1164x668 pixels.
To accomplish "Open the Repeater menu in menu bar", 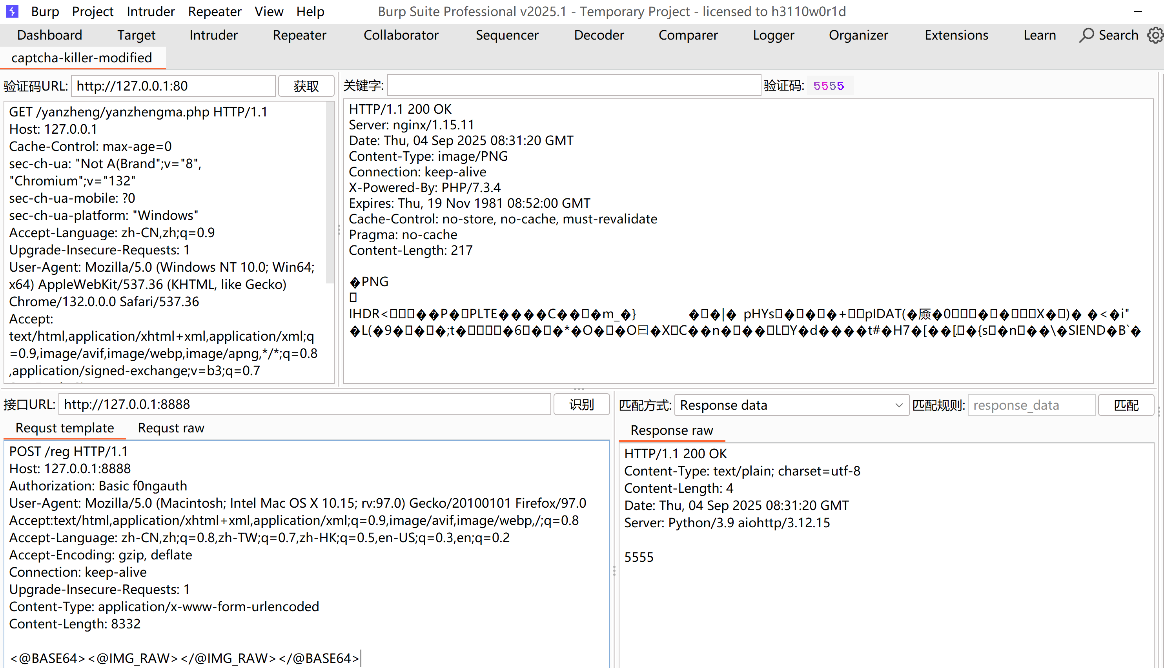I will coord(215,11).
